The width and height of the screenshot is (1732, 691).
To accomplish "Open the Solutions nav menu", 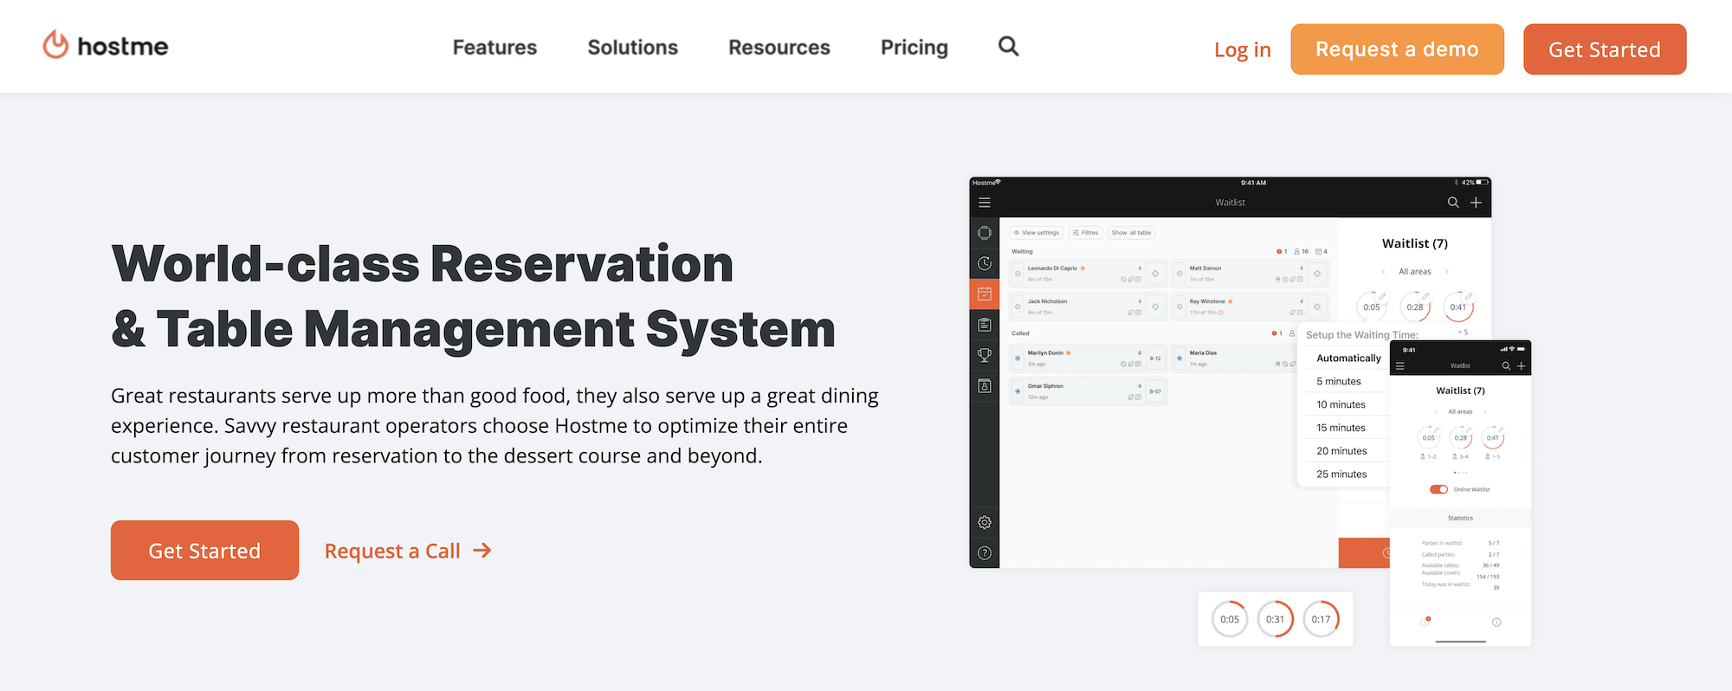I will tap(633, 47).
